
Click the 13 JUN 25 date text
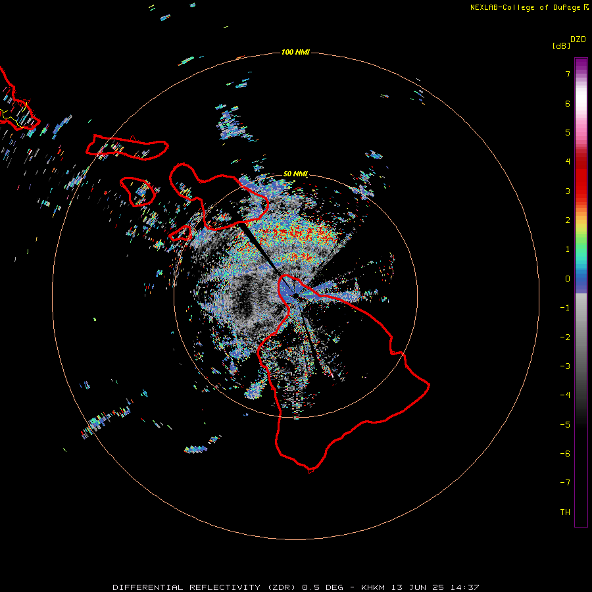tap(418, 587)
